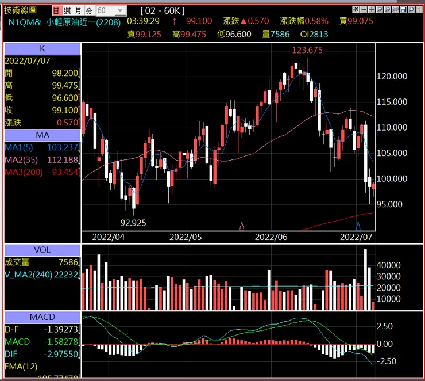Switch to weekly 週 period
Image resolution: width=425 pixels, height=381 pixels.
point(67,10)
